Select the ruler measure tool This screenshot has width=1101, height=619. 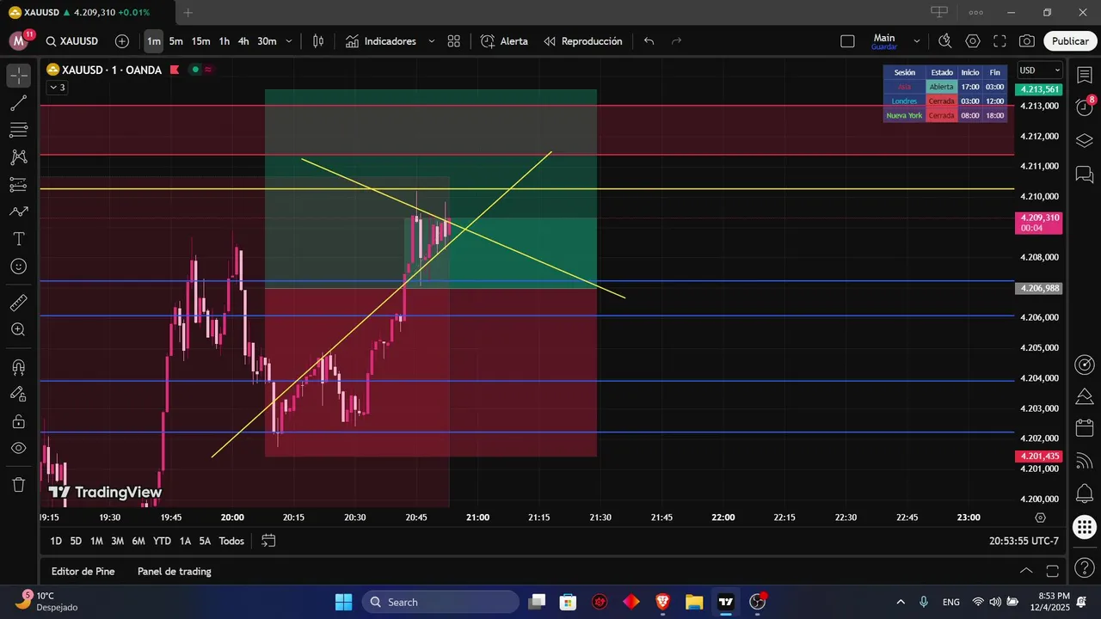coord(19,303)
